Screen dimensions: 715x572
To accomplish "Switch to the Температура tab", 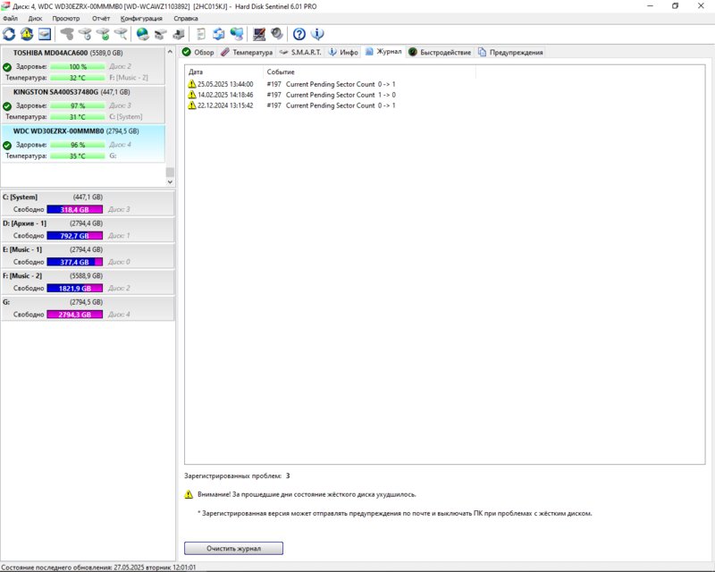I will click(247, 53).
